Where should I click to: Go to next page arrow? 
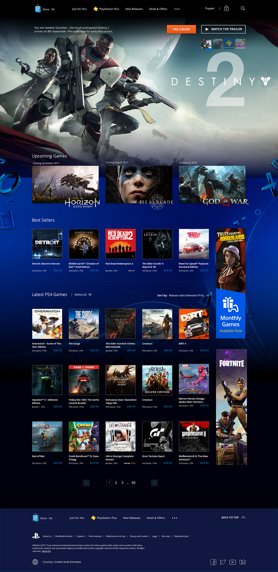tap(154, 483)
